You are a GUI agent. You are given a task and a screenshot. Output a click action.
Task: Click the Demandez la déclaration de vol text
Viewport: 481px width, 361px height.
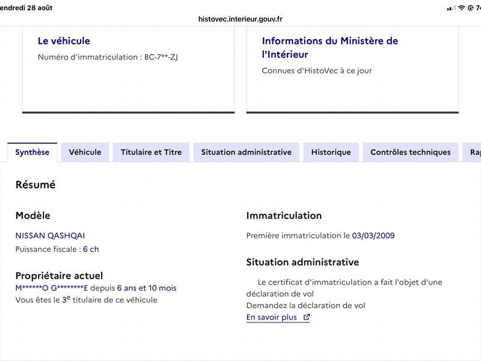pyautogui.click(x=306, y=306)
